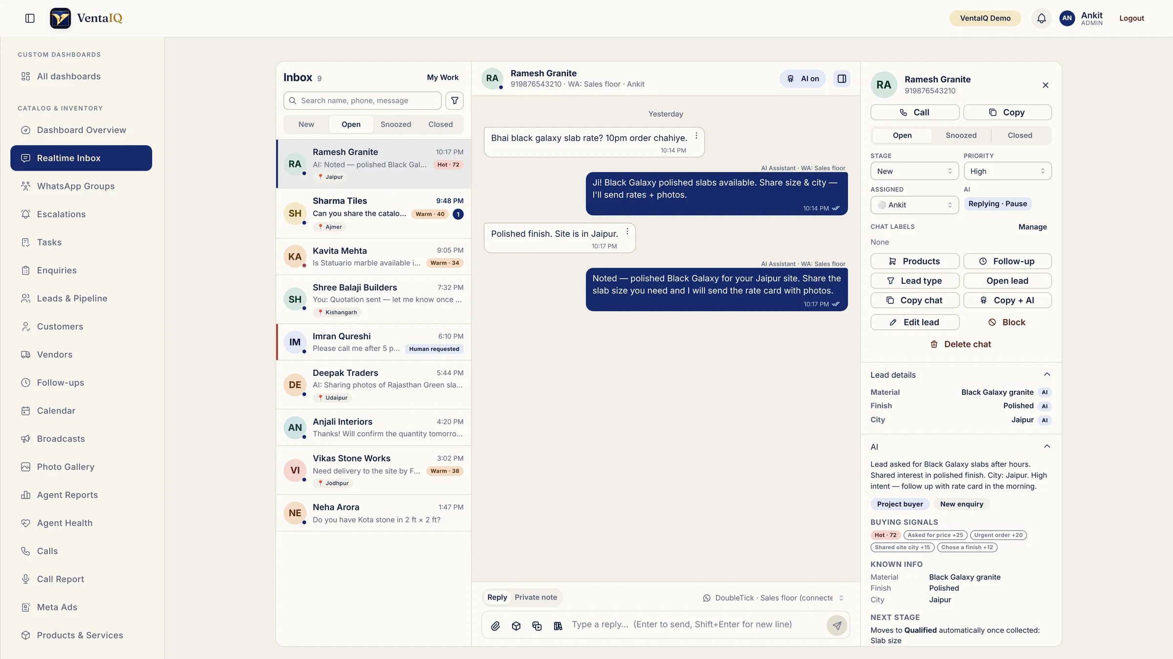1173x659 pixels.
Task: Collapse the Lead details section
Action: (1047, 374)
